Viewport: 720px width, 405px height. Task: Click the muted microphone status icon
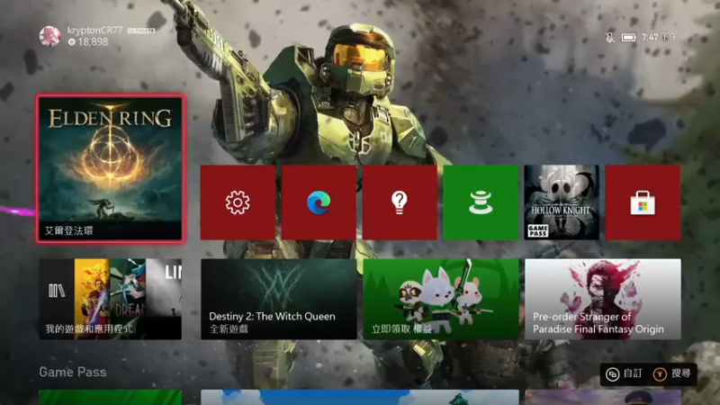click(610, 37)
